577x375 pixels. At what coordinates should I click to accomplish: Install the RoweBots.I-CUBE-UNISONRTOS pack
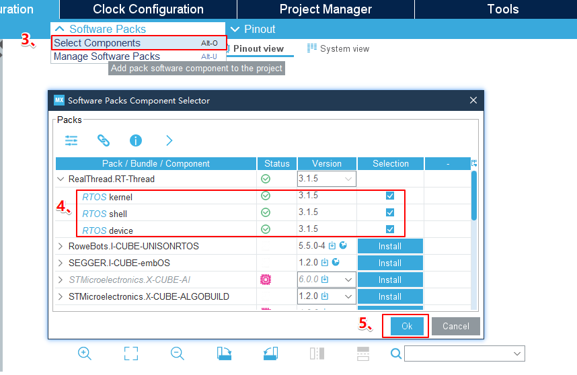tap(389, 246)
